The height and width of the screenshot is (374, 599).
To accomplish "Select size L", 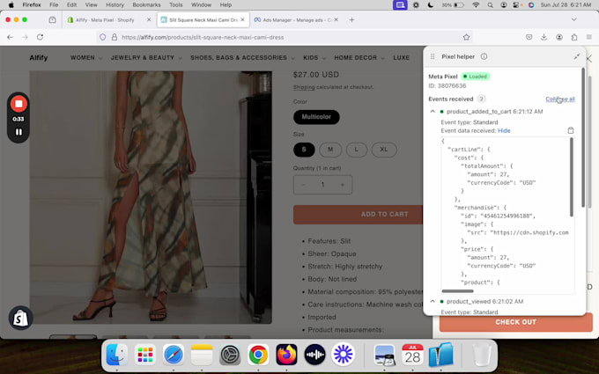I will pyautogui.click(x=357, y=150).
